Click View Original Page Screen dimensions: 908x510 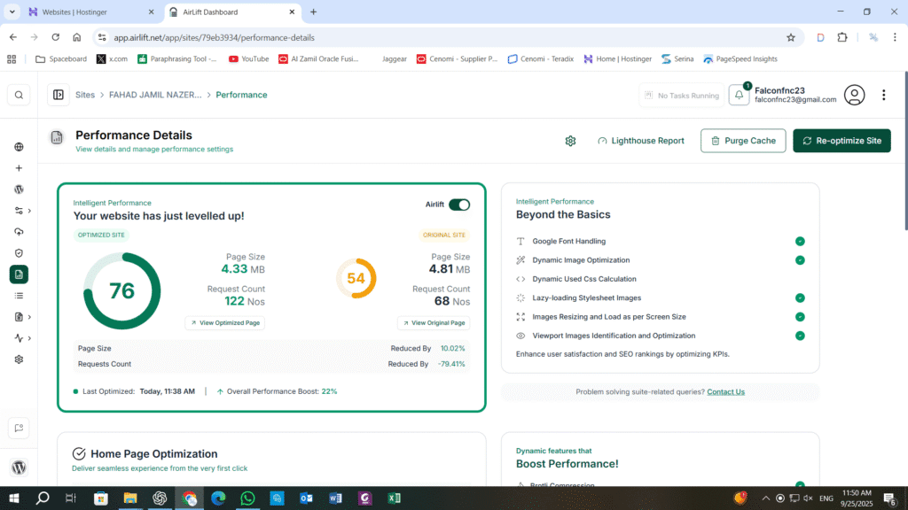point(434,323)
